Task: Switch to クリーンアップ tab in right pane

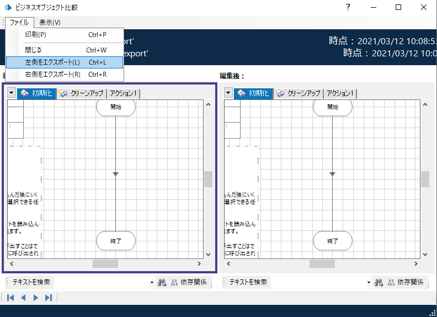Action: [x=299, y=93]
